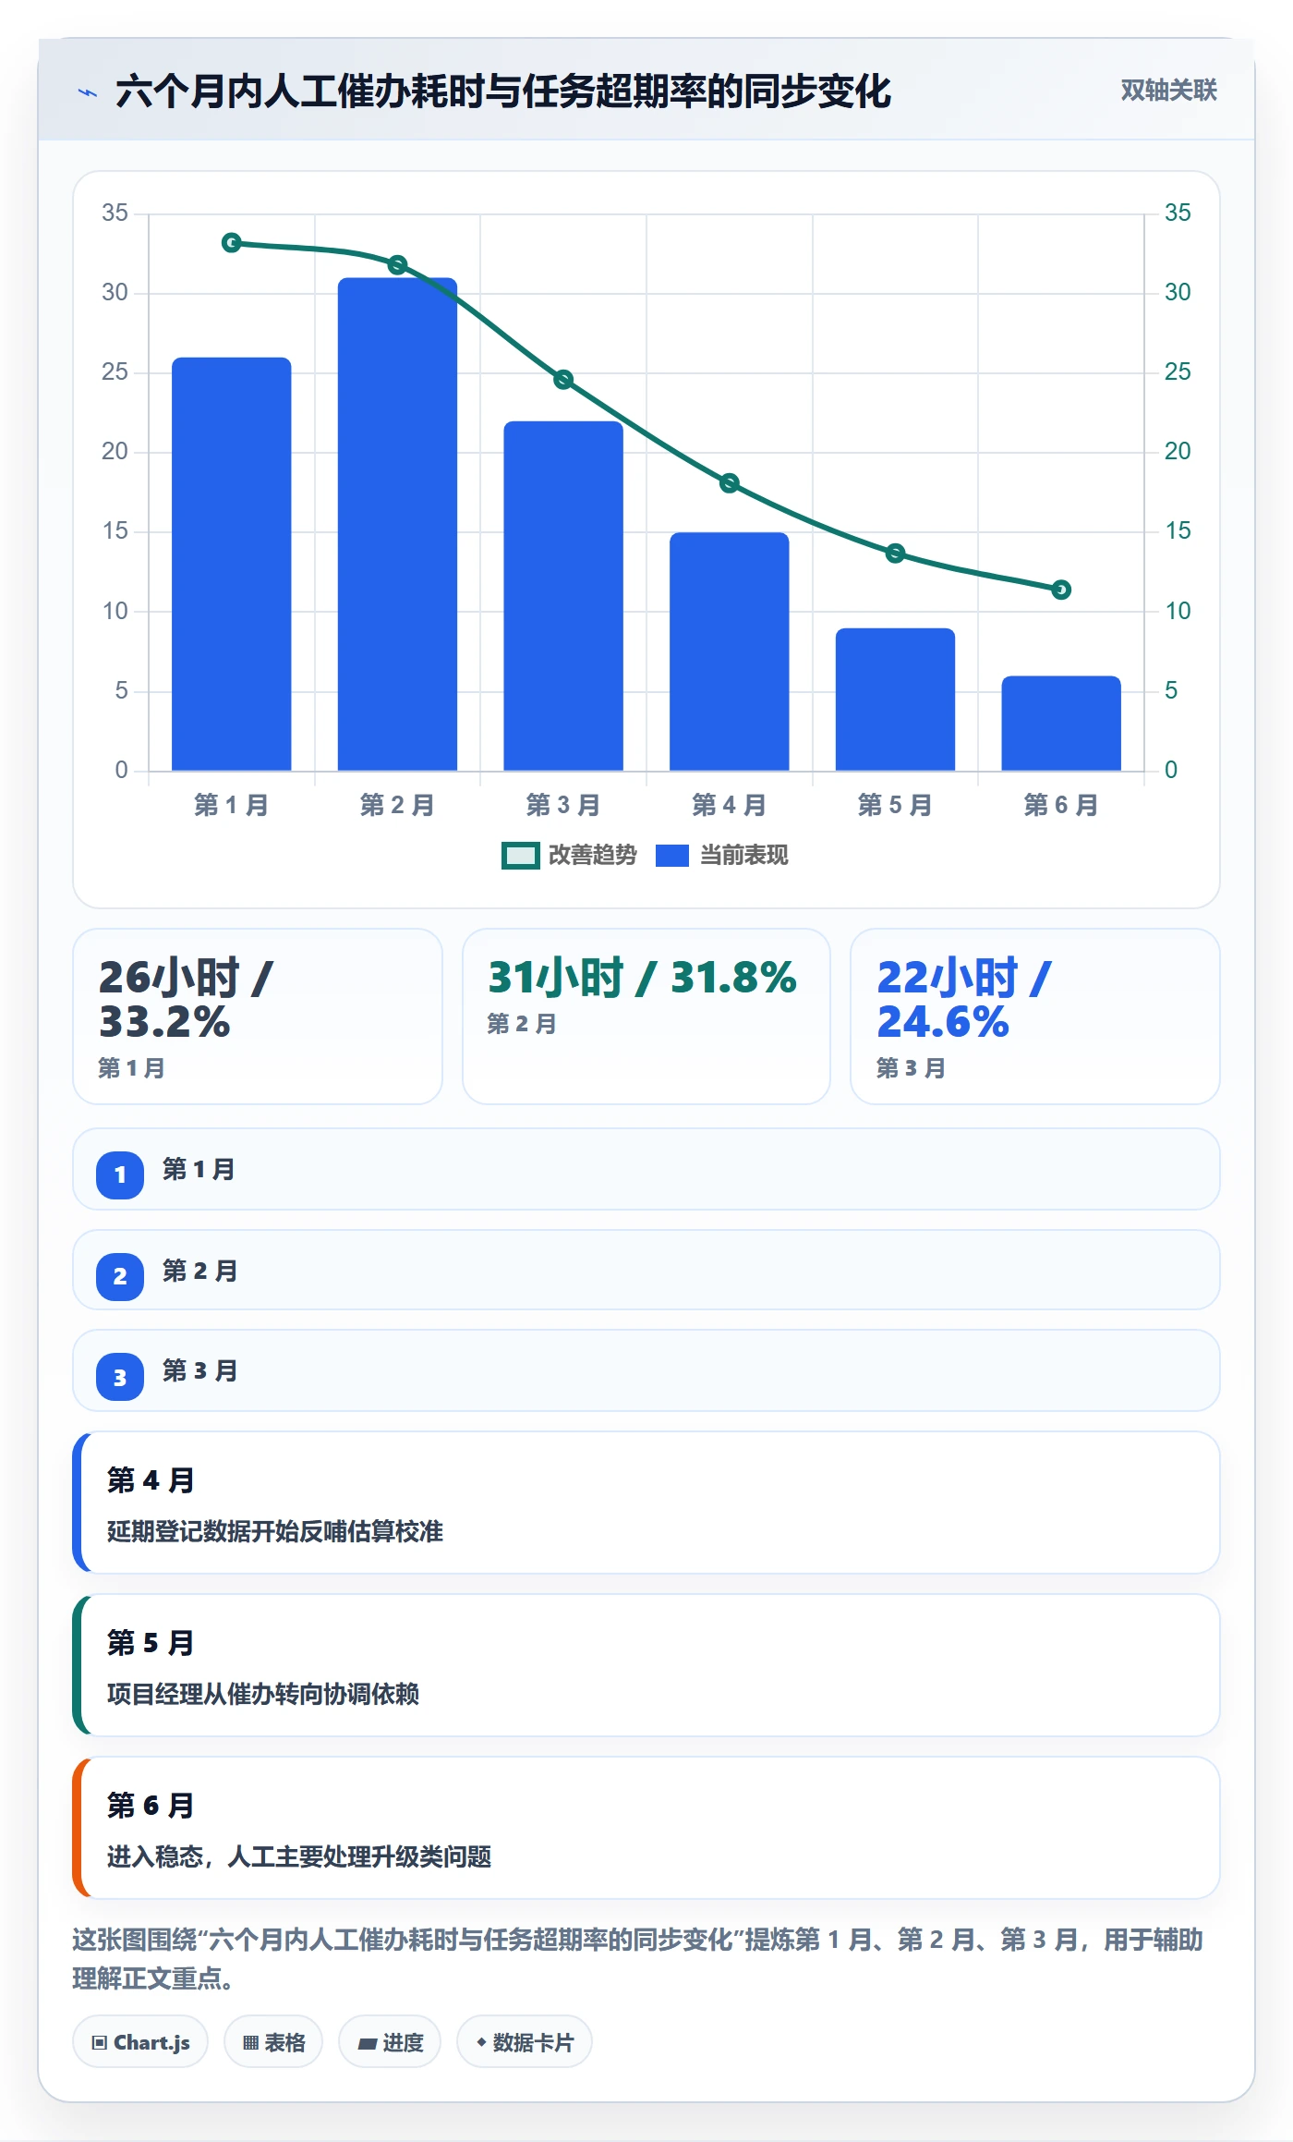Viewport: 1293px width, 2142px height.
Task: Select the green line point above 第 4 月
Action: click(730, 483)
